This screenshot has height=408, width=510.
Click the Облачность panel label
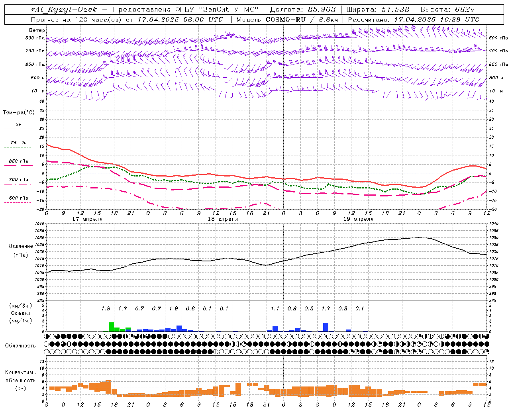[20, 346]
